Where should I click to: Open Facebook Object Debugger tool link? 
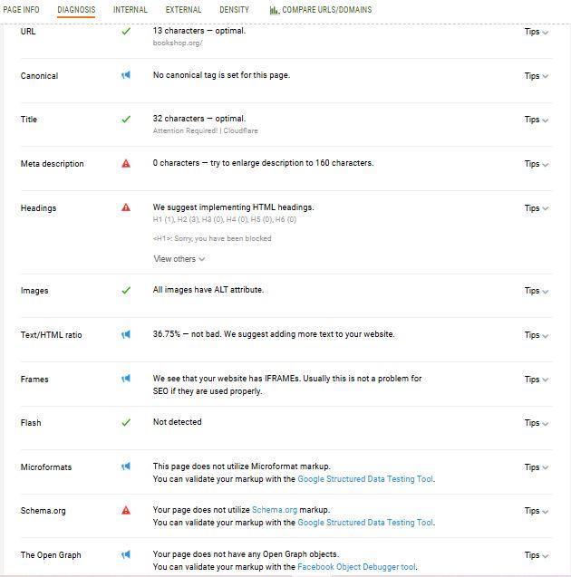coord(356,567)
